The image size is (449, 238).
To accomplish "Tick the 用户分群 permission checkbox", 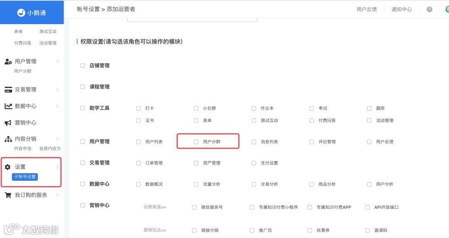I will point(196,142).
